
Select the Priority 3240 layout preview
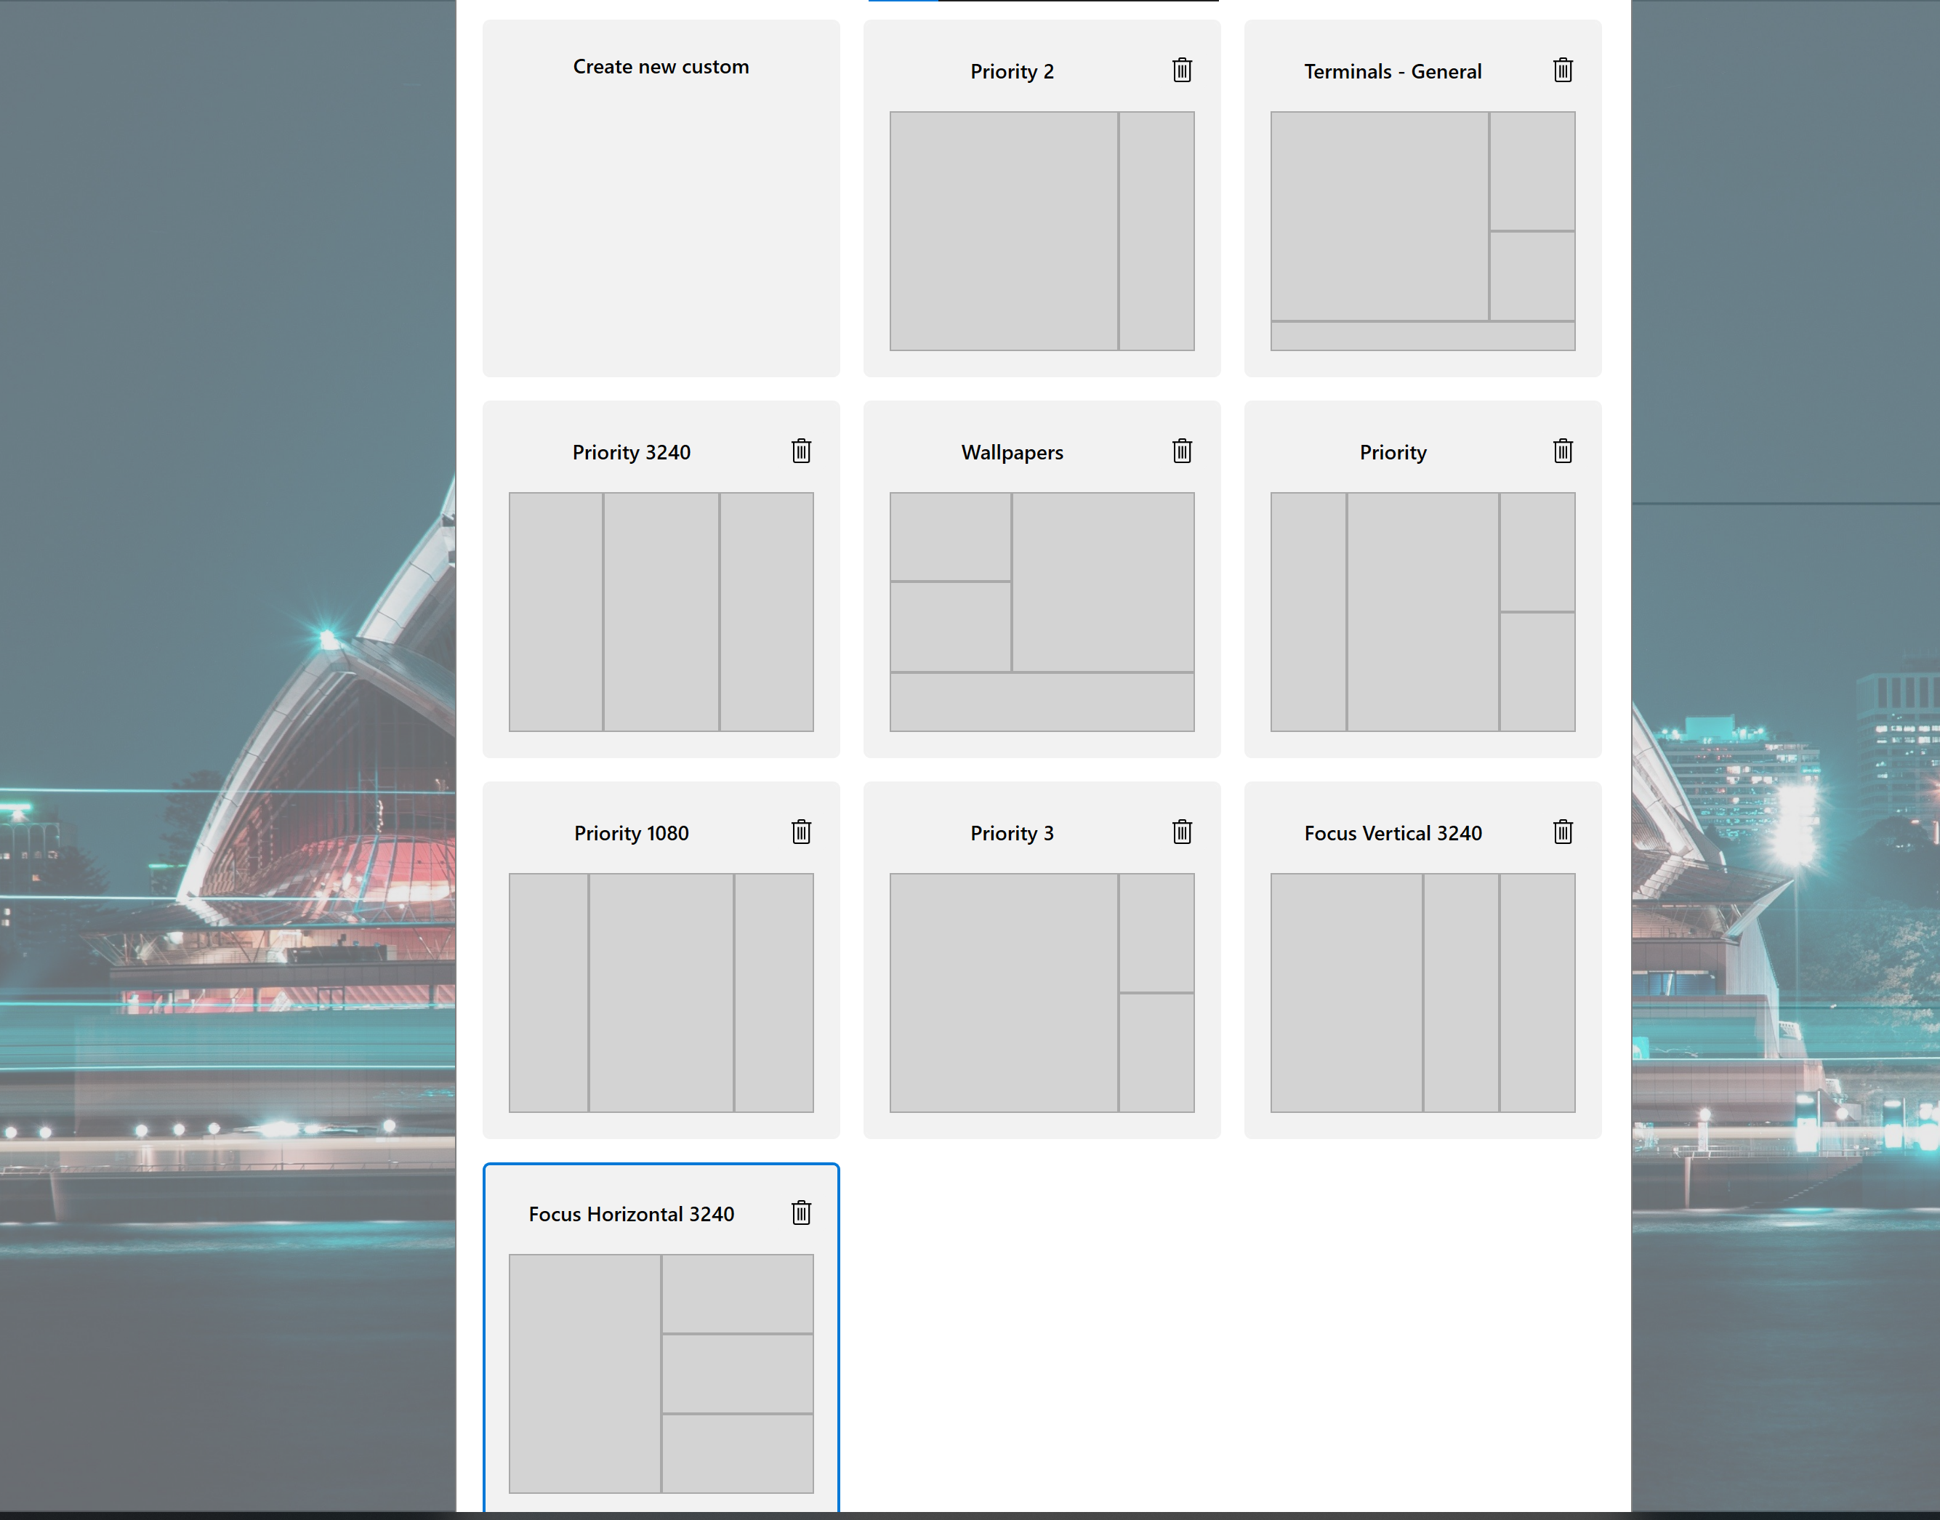(x=661, y=612)
